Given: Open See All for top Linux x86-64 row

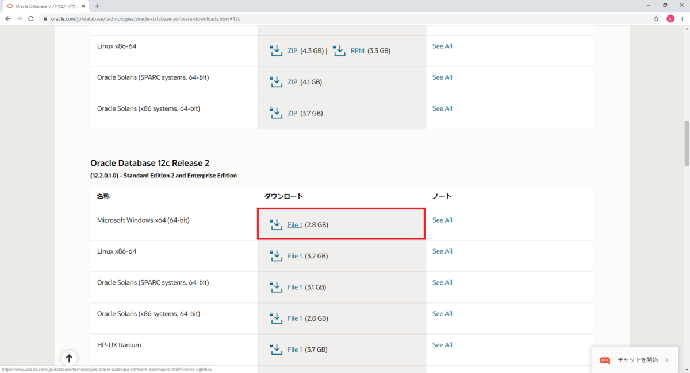Looking at the screenshot, I should tap(442, 46).
